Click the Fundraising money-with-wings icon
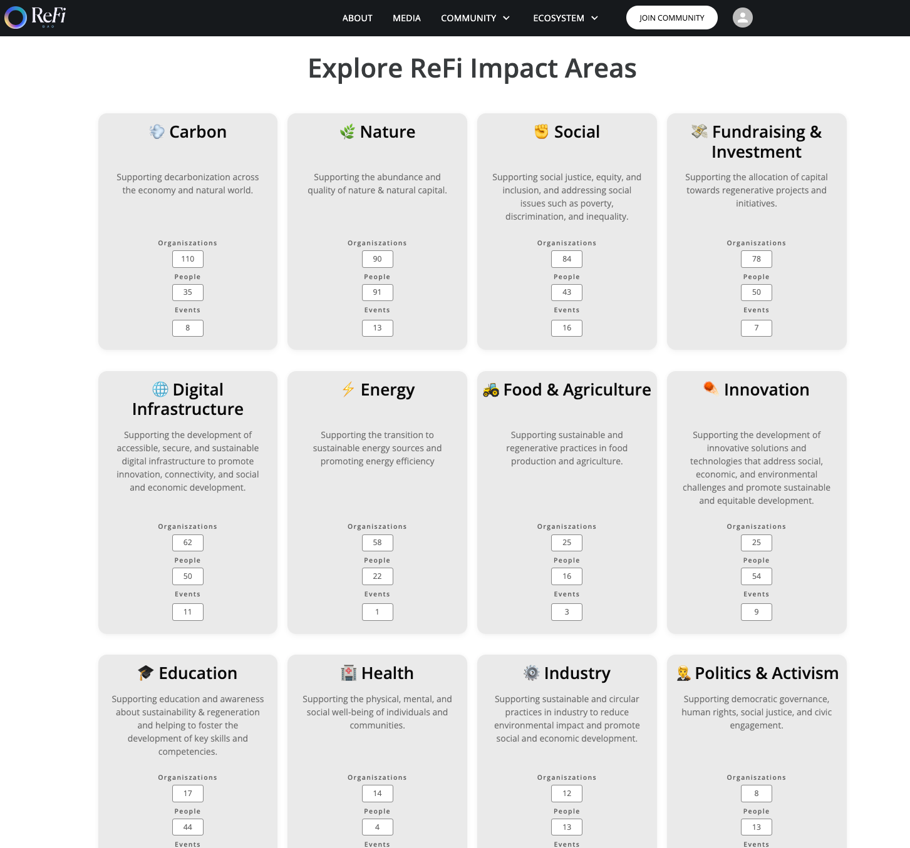The width and height of the screenshot is (910, 848). pos(700,131)
